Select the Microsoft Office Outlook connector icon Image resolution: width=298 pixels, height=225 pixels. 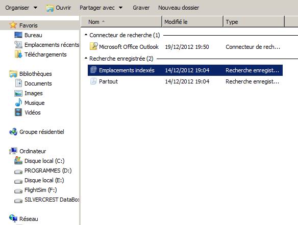click(x=93, y=46)
